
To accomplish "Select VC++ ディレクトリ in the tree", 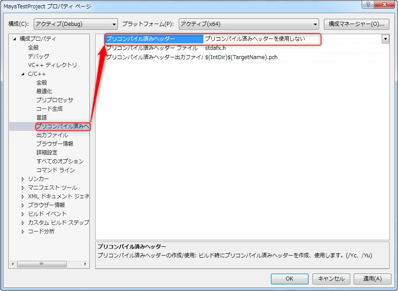I will 52,65.
